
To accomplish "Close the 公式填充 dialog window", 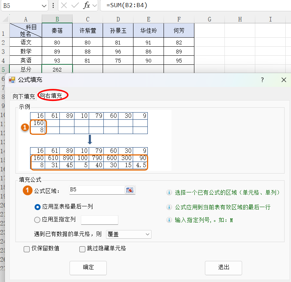I will [283, 80].
